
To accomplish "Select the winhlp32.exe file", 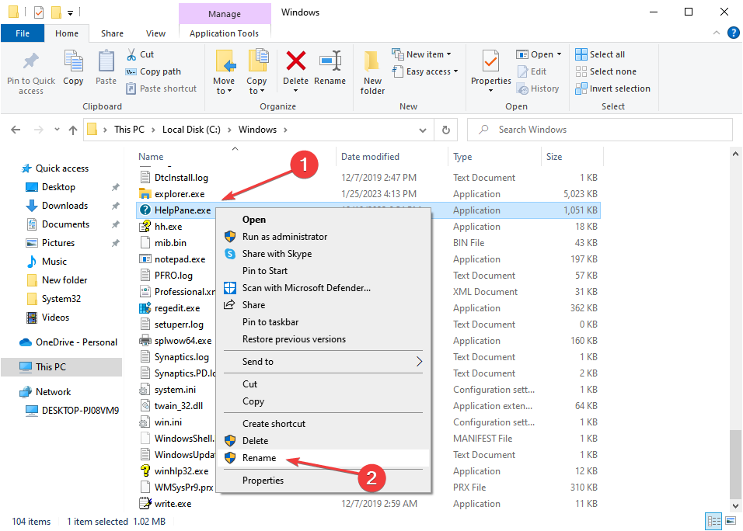I will coord(182,471).
